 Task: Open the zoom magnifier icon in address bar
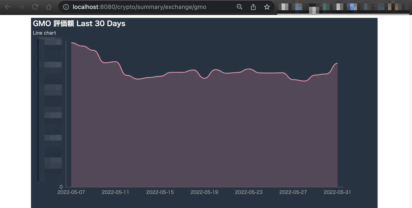coord(240,7)
